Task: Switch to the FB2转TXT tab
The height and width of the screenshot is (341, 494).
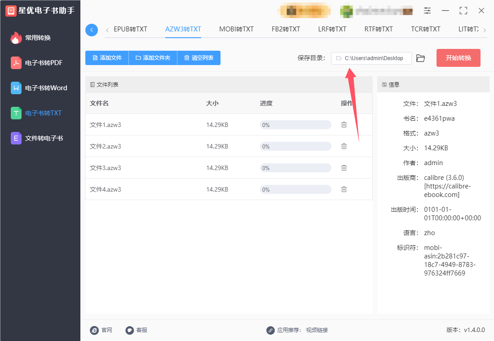Action: [x=286, y=29]
